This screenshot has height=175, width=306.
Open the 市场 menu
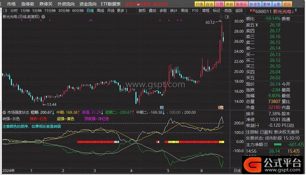coord(11,4)
